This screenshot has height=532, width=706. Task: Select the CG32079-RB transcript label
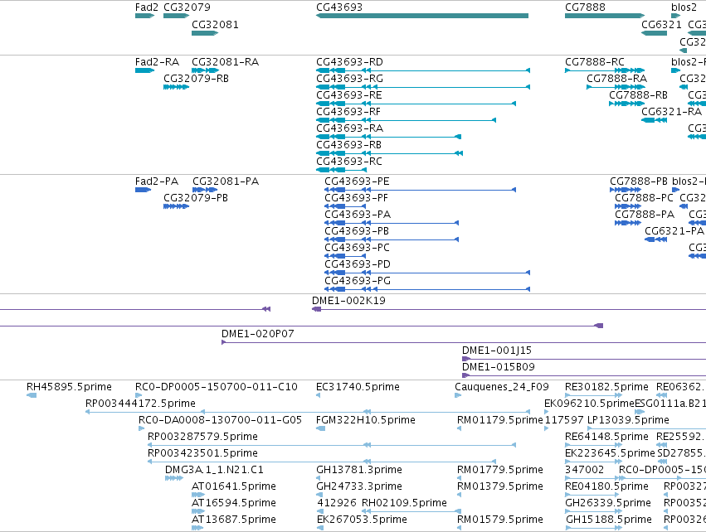click(x=196, y=79)
